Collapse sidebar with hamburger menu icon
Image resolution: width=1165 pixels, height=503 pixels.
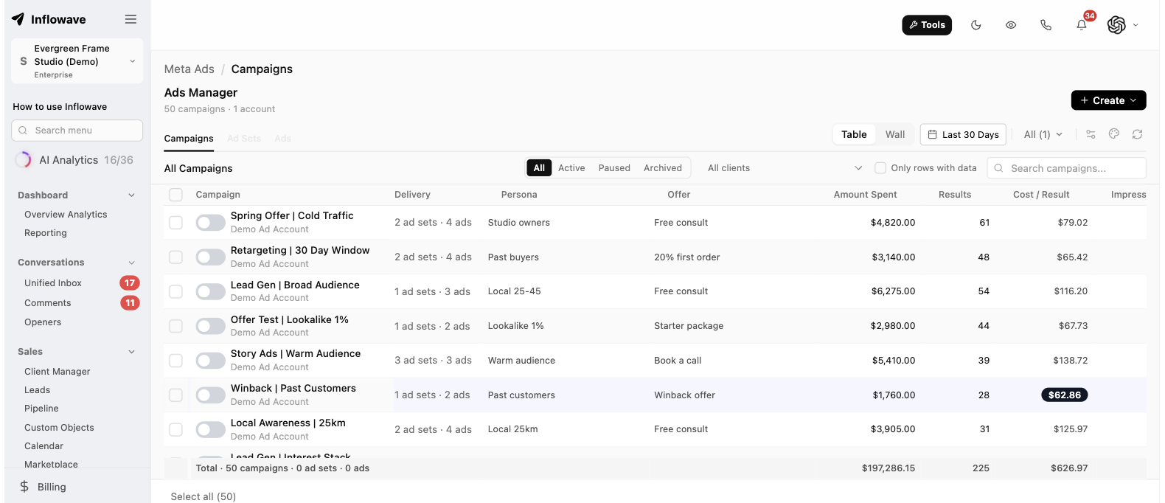pyautogui.click(x=131, y=19)
